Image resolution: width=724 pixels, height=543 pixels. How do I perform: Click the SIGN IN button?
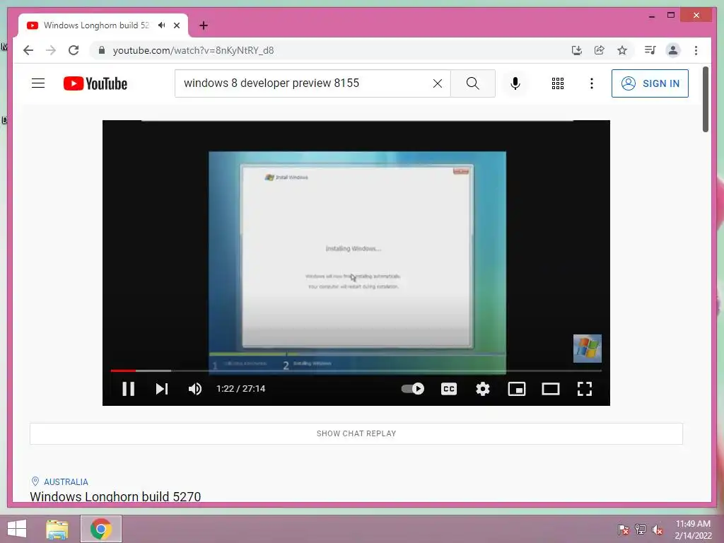coord(650,83)
